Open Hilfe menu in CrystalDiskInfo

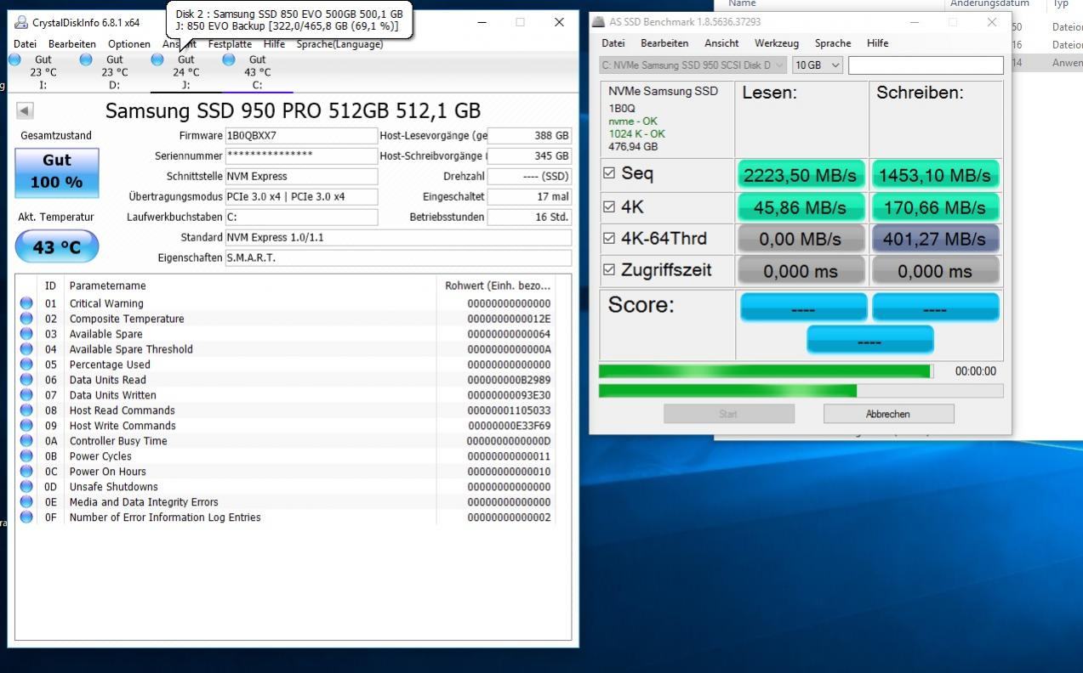tap(274, 44)
